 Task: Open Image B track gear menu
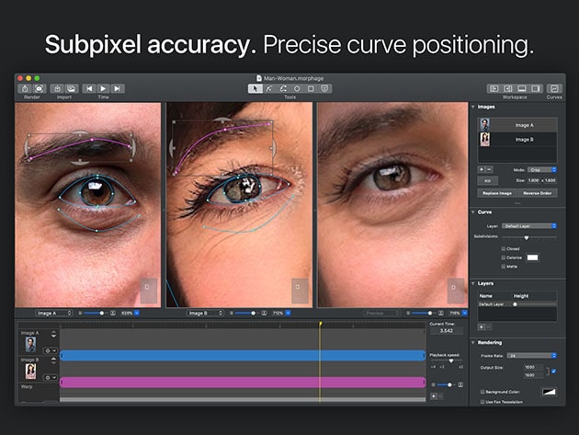(51, 377)
